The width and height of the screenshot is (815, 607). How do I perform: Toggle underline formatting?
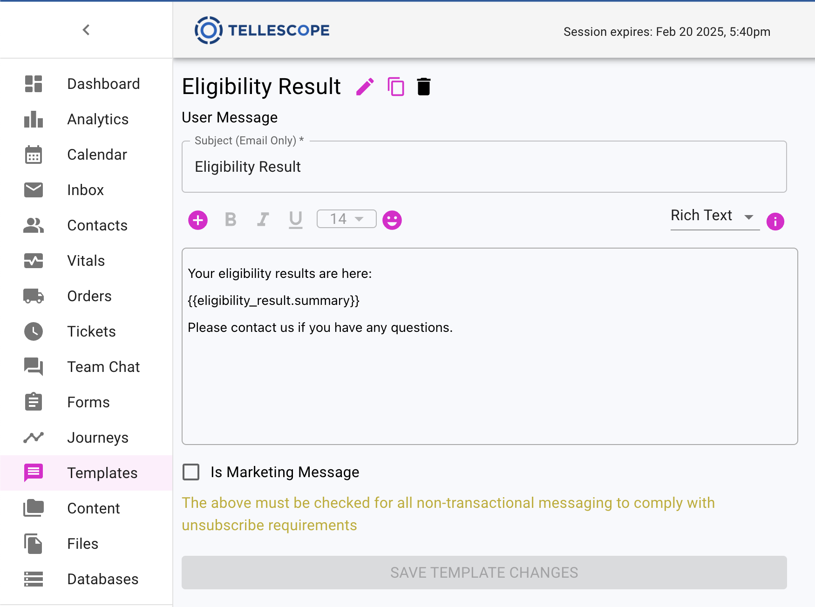(x=296, y=220)
